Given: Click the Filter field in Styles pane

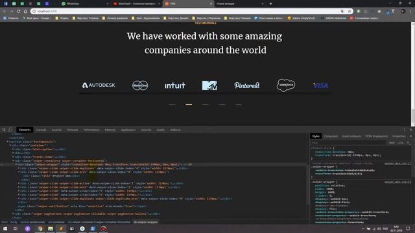Looking at the screenshot, I should point(348,142).
